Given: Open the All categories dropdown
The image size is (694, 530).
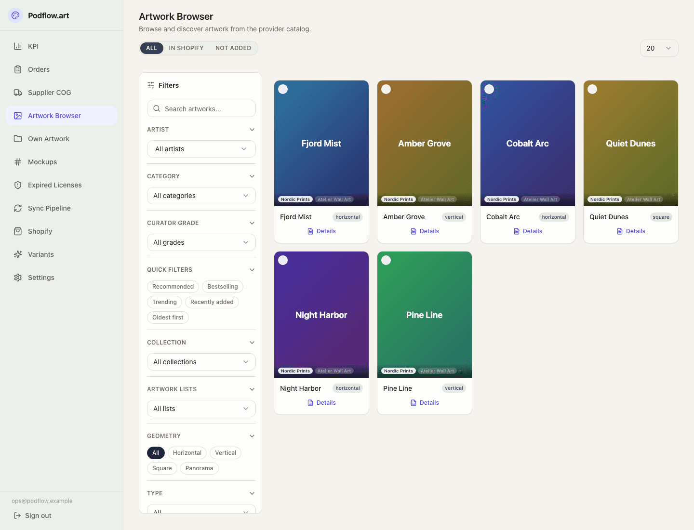Looking at the screenshot, I should pyautogui.click(x=201, y=196).
